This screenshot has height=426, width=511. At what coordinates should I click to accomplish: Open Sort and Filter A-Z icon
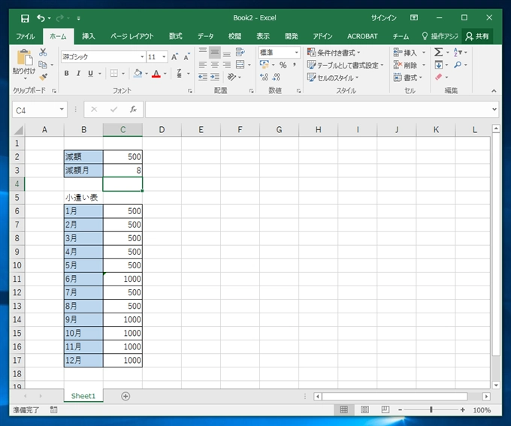tap(458, 52)
